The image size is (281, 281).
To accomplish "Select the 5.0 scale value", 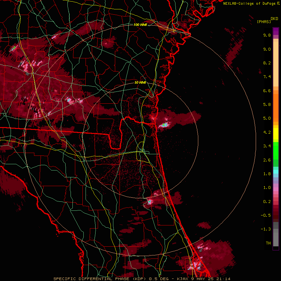I will [x=267, y=118].
